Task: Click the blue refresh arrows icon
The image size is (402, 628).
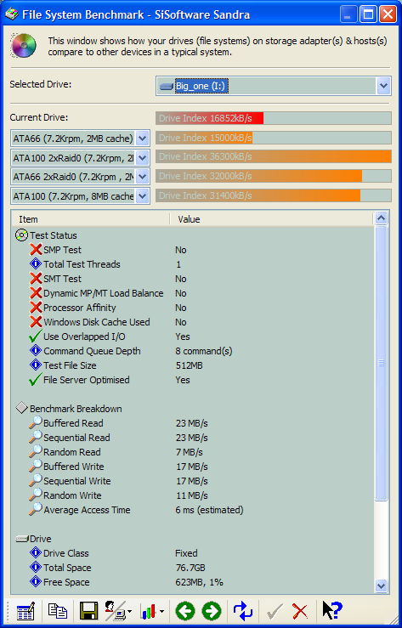Action: point(242,611)
